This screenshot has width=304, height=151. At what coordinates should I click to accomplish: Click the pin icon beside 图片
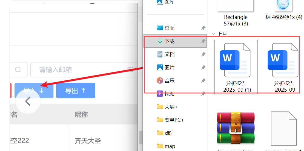203,67
